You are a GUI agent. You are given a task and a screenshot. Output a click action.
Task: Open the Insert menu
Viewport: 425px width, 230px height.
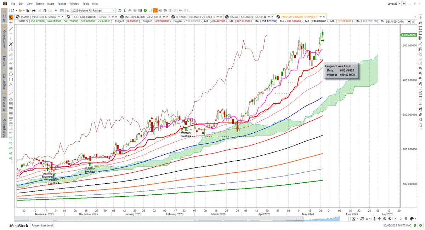tap(51, 3)
